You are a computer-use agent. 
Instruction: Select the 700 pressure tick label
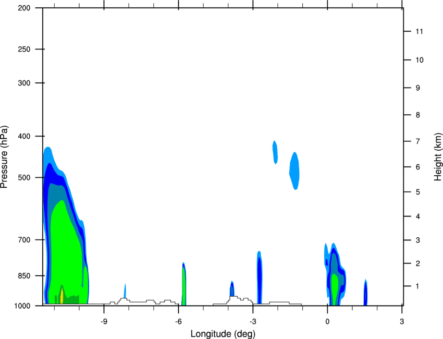[24, 240]
